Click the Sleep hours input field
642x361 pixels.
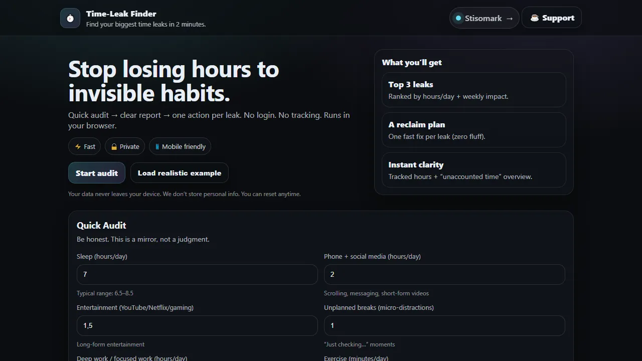(x=197, y=274)
